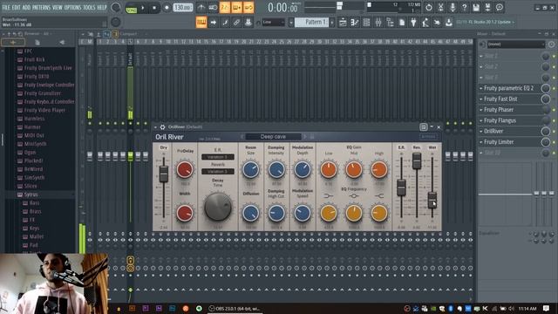The height and width of the screenshot is (314, 558).
Task: Click the tempo tapper figure icon
Action: 425,22
